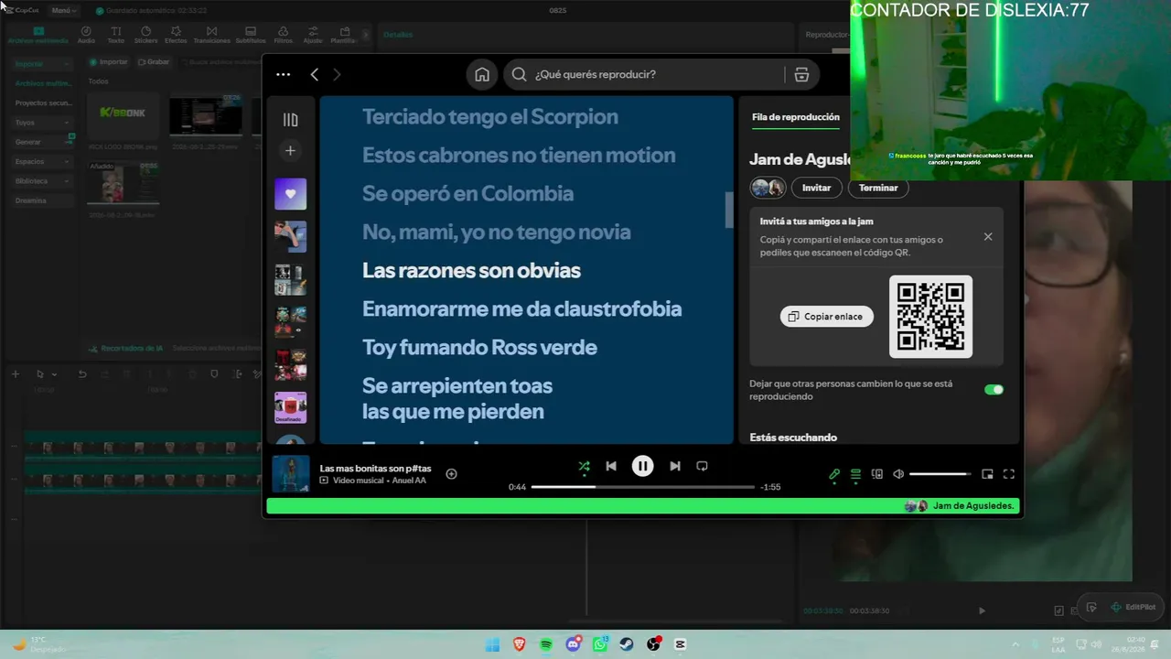The height and width of the screenshot is (659, 1171).
Task: Toggle letting others change playback
Action: (x=994, y=390)
